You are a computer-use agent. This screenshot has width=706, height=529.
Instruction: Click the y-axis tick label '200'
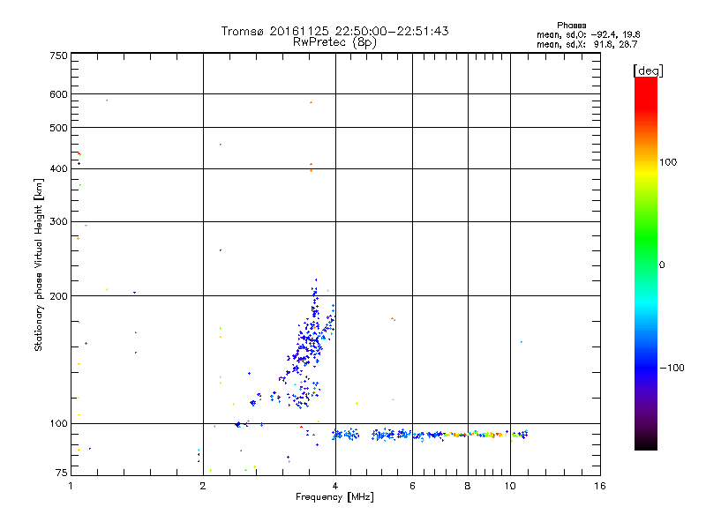[x=58, y=296]
